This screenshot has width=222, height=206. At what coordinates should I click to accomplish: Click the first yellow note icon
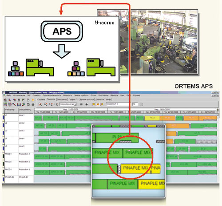coord(94,104)
